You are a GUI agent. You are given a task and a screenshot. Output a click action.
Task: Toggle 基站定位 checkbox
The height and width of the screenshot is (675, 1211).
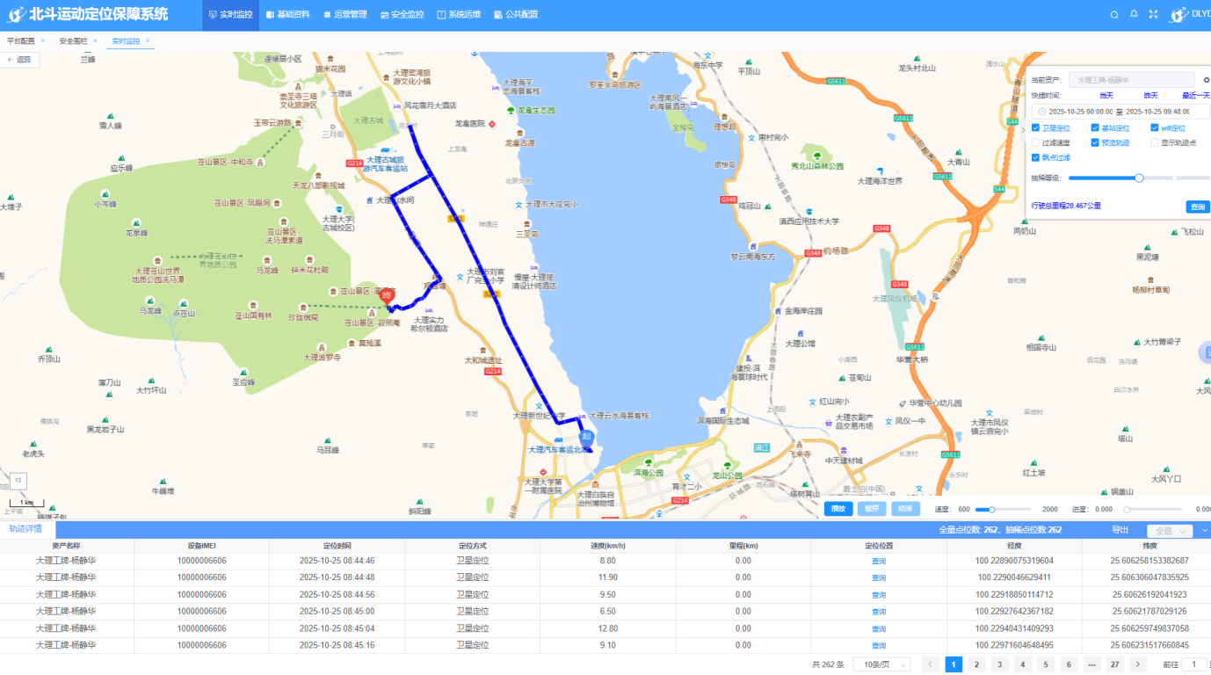tap(1095, 128)
